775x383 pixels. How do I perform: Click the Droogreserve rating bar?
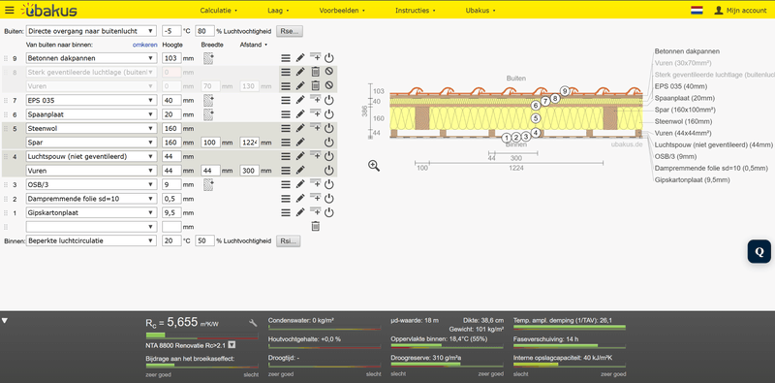tap(447, 364)
